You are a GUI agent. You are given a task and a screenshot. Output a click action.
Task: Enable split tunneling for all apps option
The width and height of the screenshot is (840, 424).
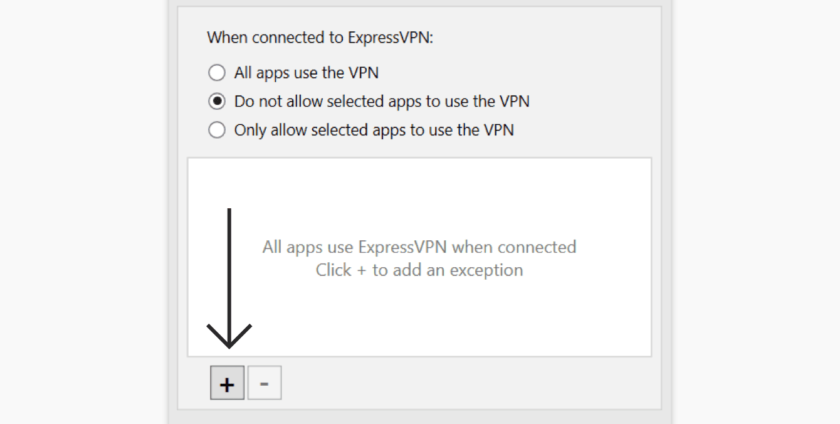217,73
